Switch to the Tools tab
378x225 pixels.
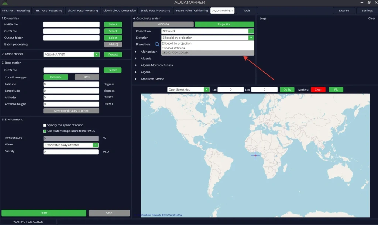pyautogui.click(x=247, y=10)
